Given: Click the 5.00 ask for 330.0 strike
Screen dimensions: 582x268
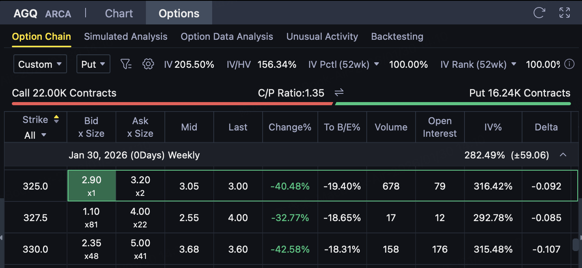Looking at the screenshot, I should pyautogui.click(x=140, y=249).
